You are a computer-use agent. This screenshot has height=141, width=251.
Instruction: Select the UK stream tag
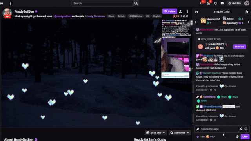click(x=147, y=16)
